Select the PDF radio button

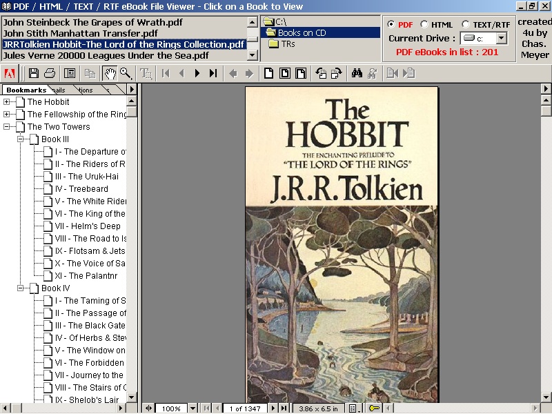point(391,25)
